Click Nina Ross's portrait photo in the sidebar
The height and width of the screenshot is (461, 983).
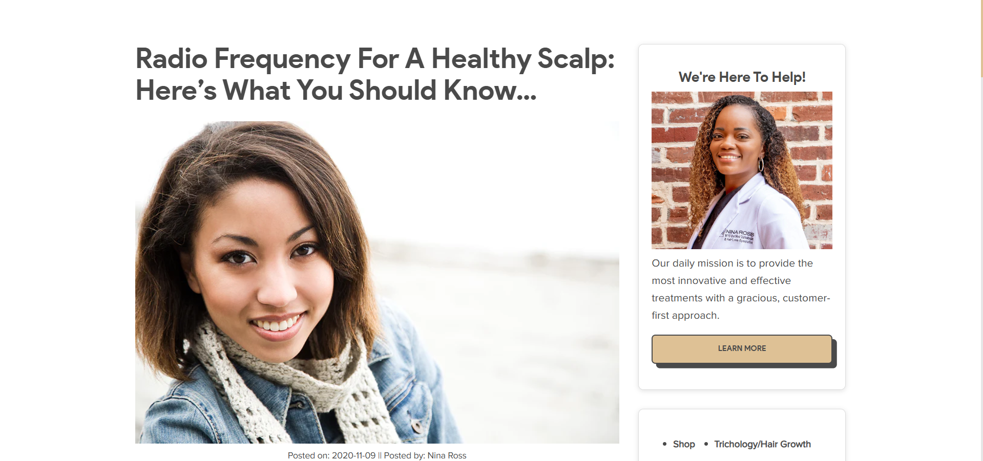[742, 170]
